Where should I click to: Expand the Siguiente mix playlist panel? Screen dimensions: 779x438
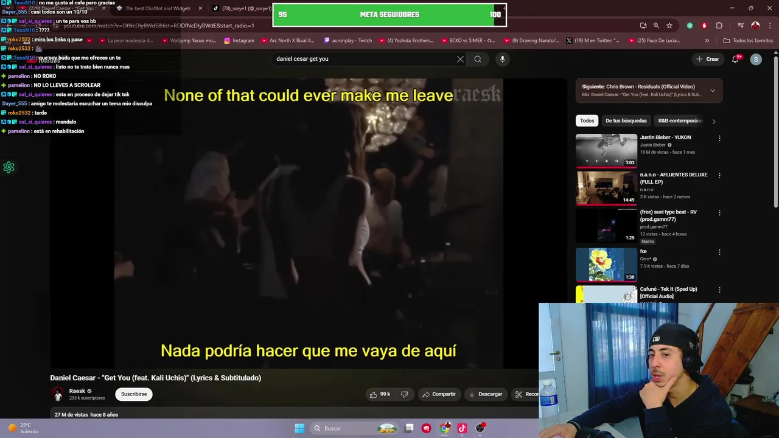tap(713, 91)
